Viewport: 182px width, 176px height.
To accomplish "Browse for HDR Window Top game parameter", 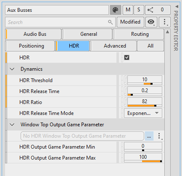I will point(149,136).
